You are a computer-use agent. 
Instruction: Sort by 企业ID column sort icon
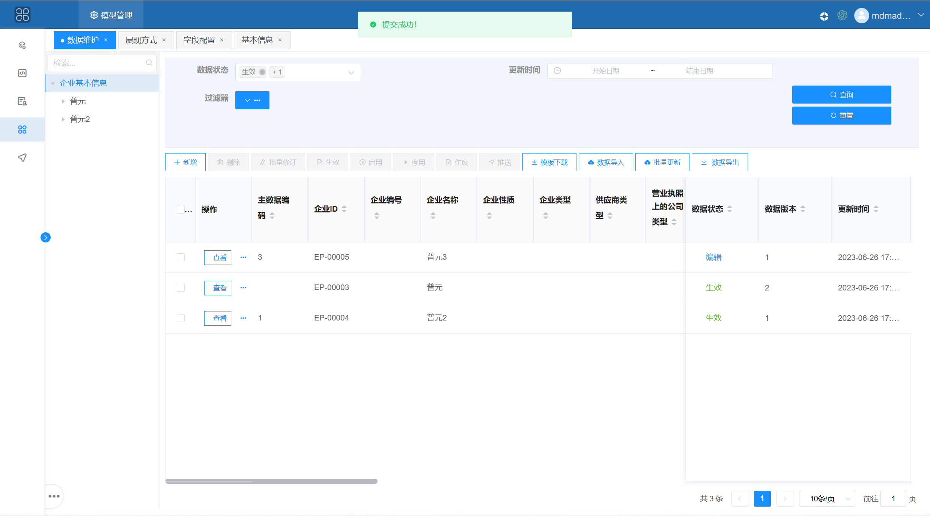tap(344, 209)
